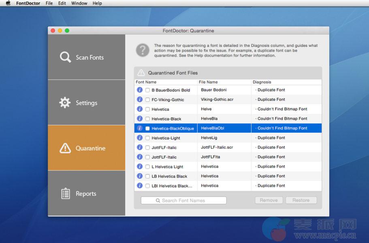Screen dimensions: 369x243
Task: Check the FC-Viking-Gothic checkbox
Action: (x=147, y=100)
